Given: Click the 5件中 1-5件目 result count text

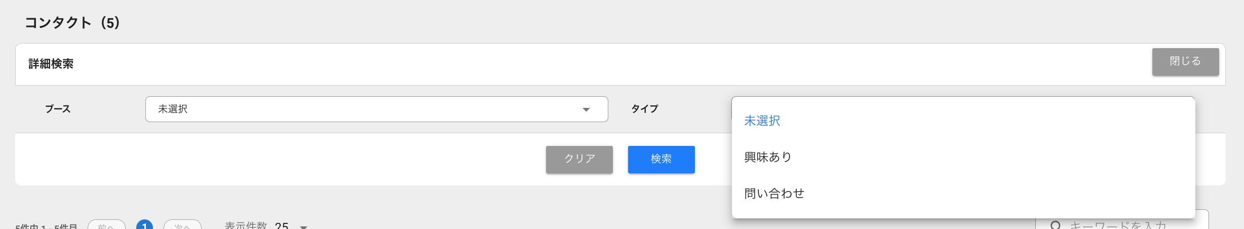Looking at the screenshot, I should (46, 226).
